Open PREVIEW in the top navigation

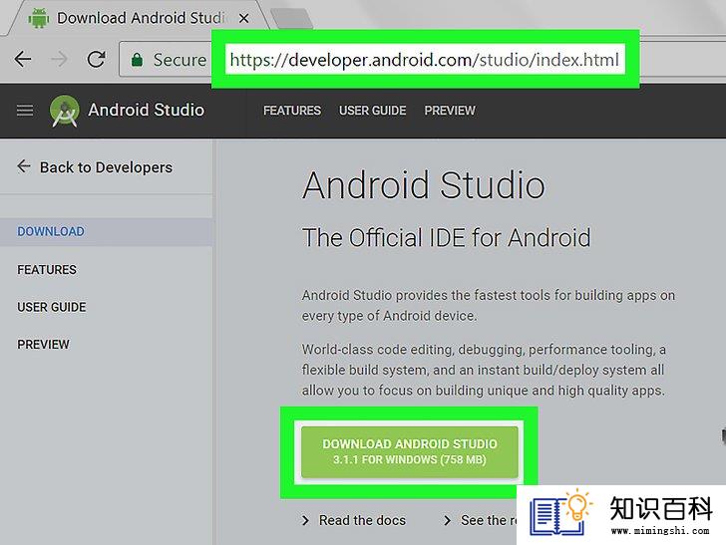point(450,111)
